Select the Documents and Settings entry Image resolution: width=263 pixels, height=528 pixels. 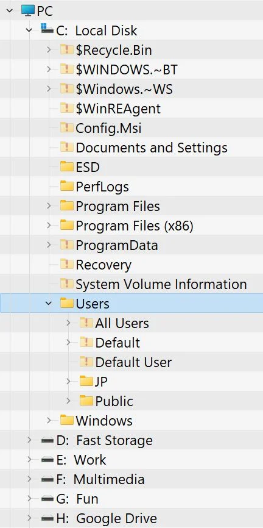click(152, 148)
